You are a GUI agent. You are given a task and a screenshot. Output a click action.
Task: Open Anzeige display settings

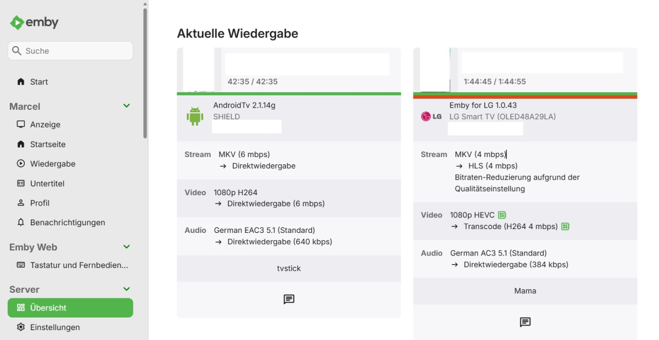pyautogui.click(x=45, y=125)
